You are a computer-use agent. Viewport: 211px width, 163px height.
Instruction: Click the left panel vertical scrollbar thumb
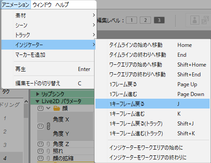pyautogui.click(x=26, y=111)
